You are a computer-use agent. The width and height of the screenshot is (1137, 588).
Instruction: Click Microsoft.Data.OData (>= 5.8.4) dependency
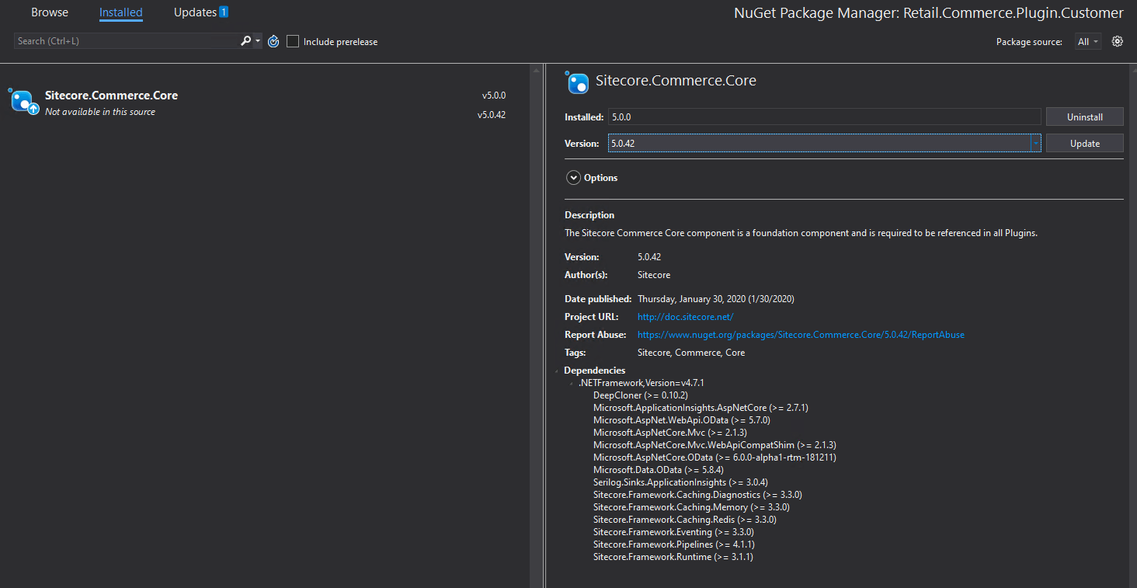658,470
